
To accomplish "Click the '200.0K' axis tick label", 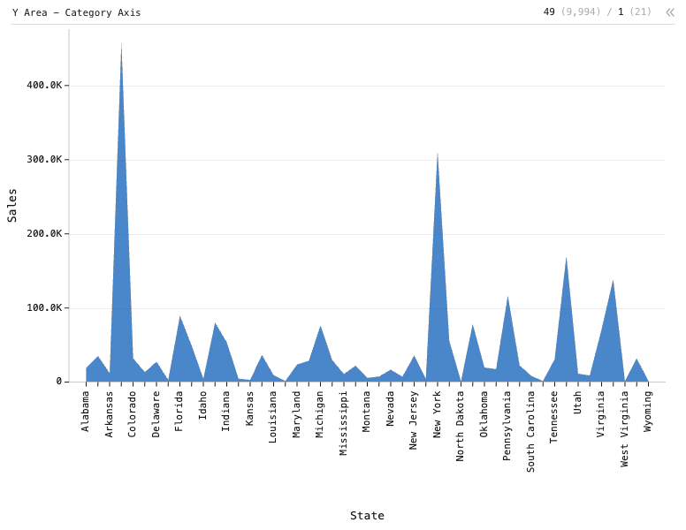I will pos(44,233).
